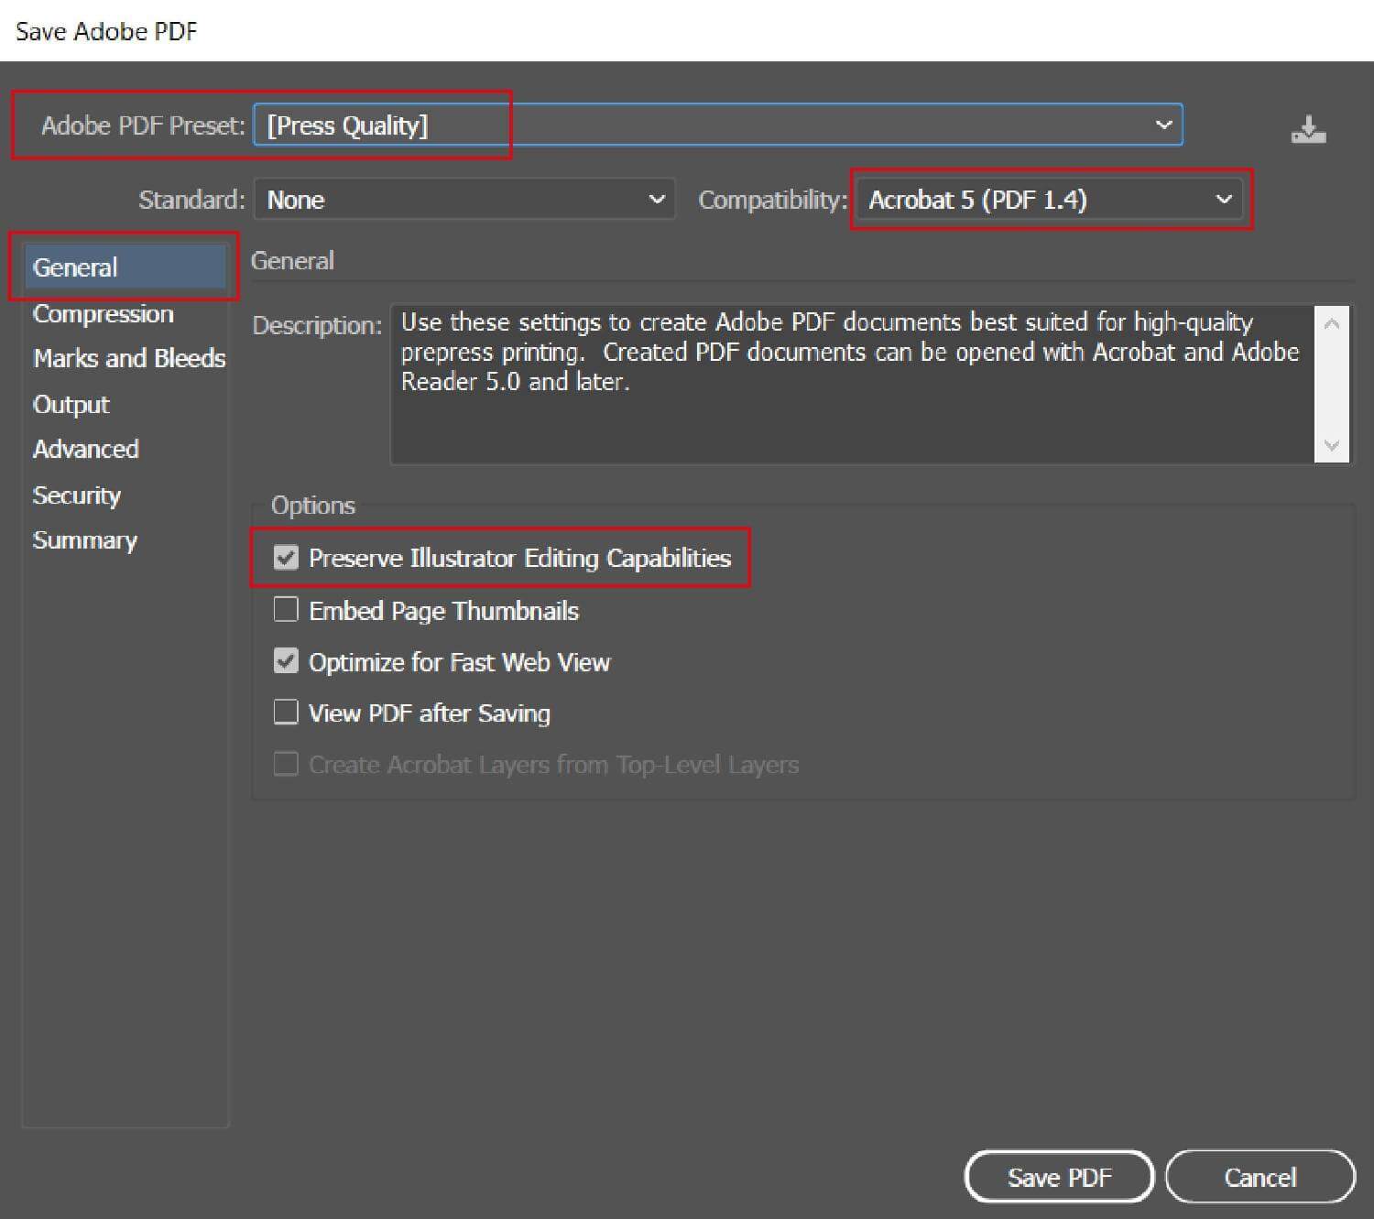Go to the Output section
Viewport: 1374px width, 1219px height.
point(71,404)
